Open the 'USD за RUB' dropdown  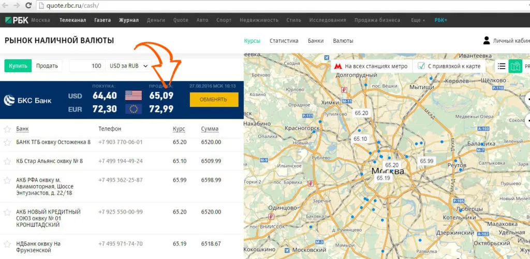tap(128, 66)
